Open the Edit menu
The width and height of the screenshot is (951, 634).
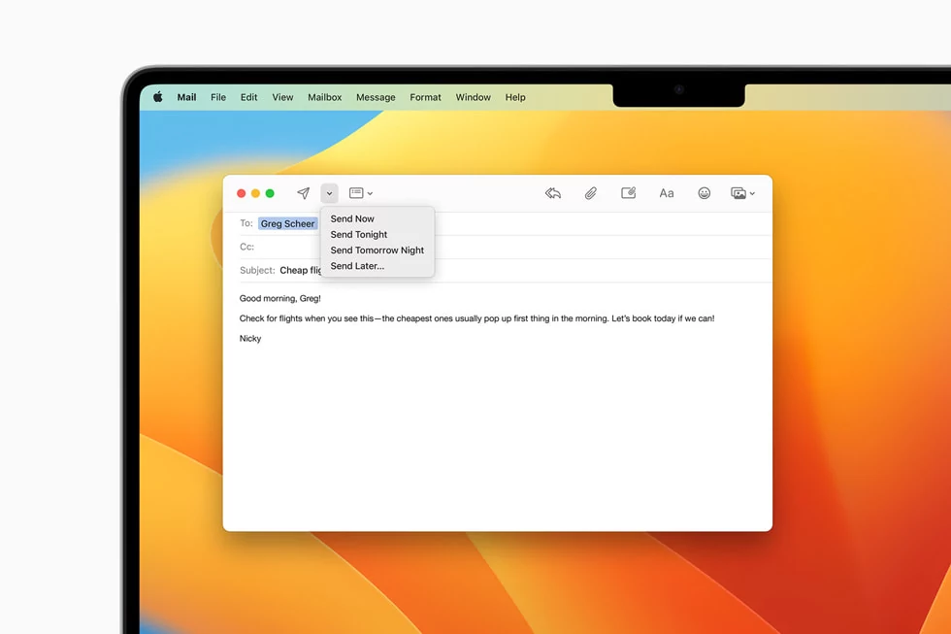(248, 97)
